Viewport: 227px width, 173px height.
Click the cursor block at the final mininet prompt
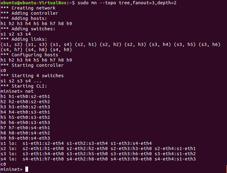pyautogui.click(x=27, y=169)
